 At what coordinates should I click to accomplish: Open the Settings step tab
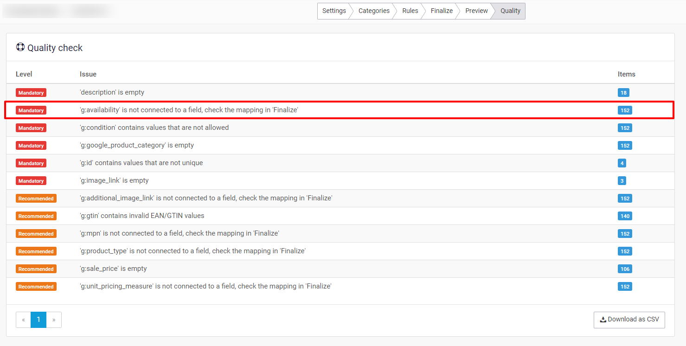pyautogui.click(x=333, y=11)
